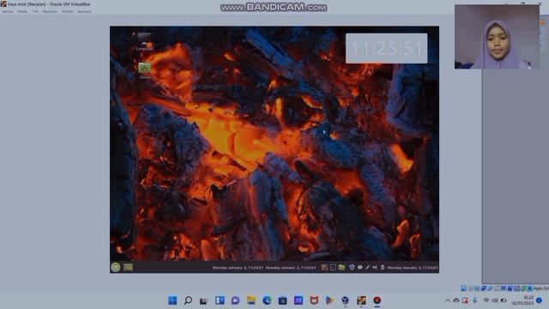549x309 pixels.
Task: Open the Mesin menu in VirtualBox
Action: pos(22,11)
